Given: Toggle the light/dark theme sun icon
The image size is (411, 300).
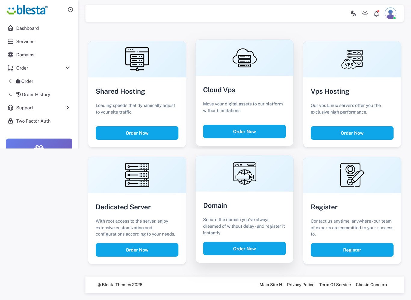Looking at the screenshot, I should tap(365, 13).
